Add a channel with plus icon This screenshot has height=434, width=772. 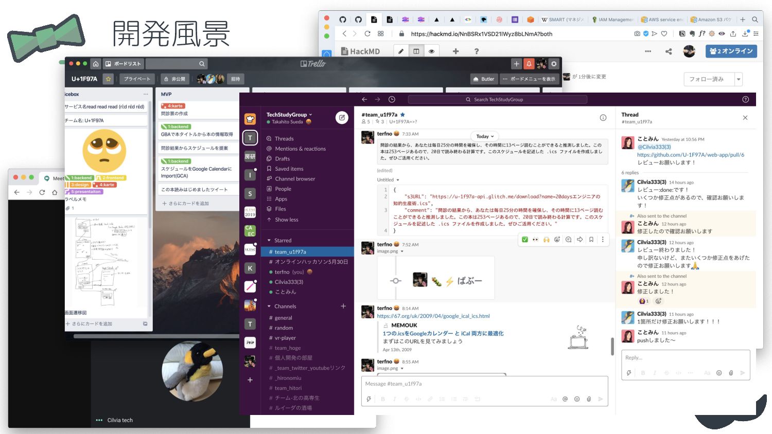coord(343,306)
